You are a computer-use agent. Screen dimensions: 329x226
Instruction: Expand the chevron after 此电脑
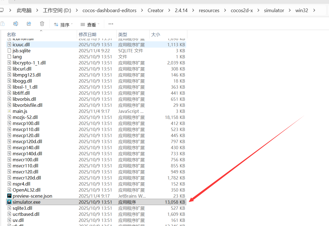[x=37, y=10]
